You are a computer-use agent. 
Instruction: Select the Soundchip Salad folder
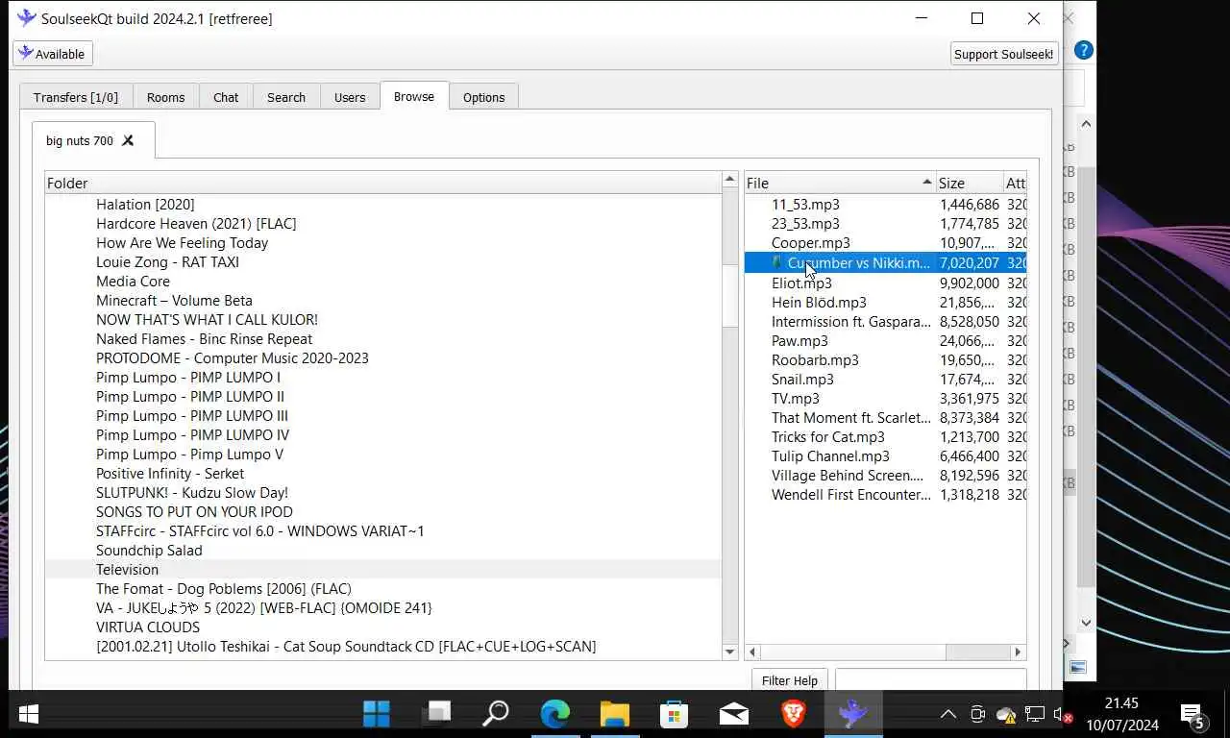coord(149,550)
